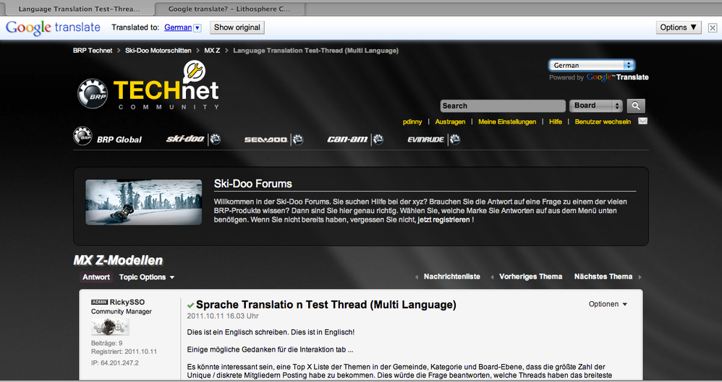Viewport: 722px width, 382px height.
Task: Click the Beiträge: 9 post count
Action: click(x=107, y=344)
